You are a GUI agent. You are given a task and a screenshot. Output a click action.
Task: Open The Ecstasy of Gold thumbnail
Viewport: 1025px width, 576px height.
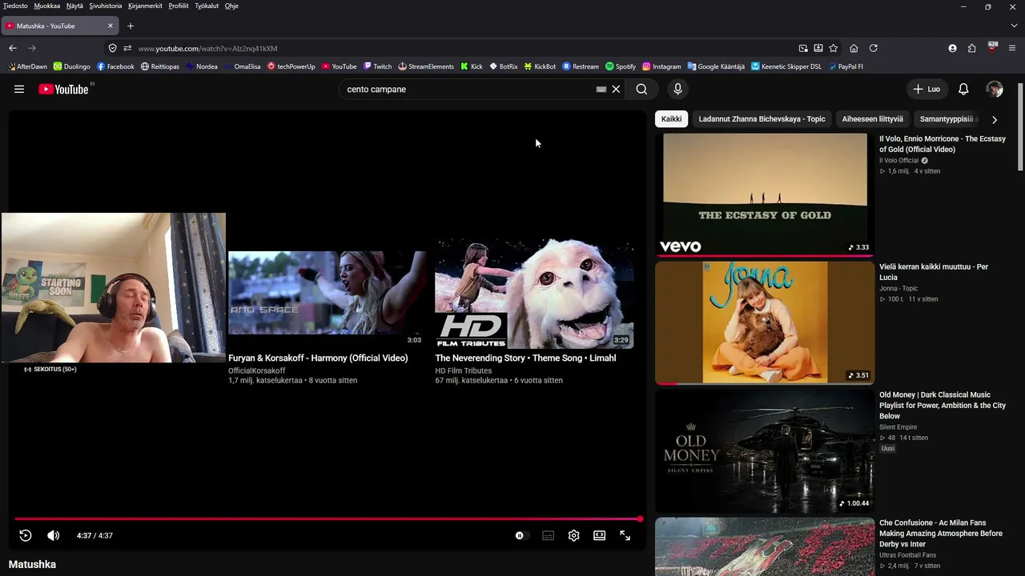pos(765,194)
